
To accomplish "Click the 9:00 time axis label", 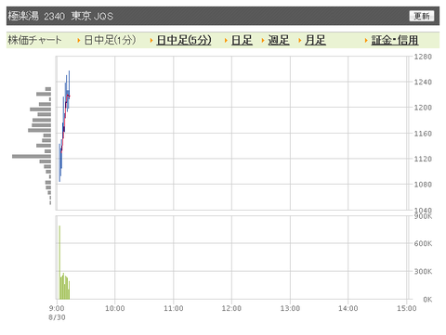I will (x=57, y=308).
